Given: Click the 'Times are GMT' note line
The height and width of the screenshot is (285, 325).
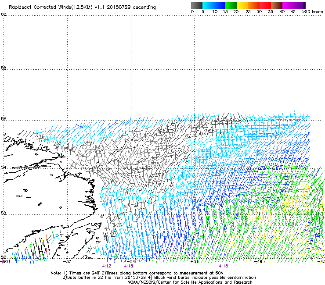Looking at the screenshot, I should click(x=137, y=273).
